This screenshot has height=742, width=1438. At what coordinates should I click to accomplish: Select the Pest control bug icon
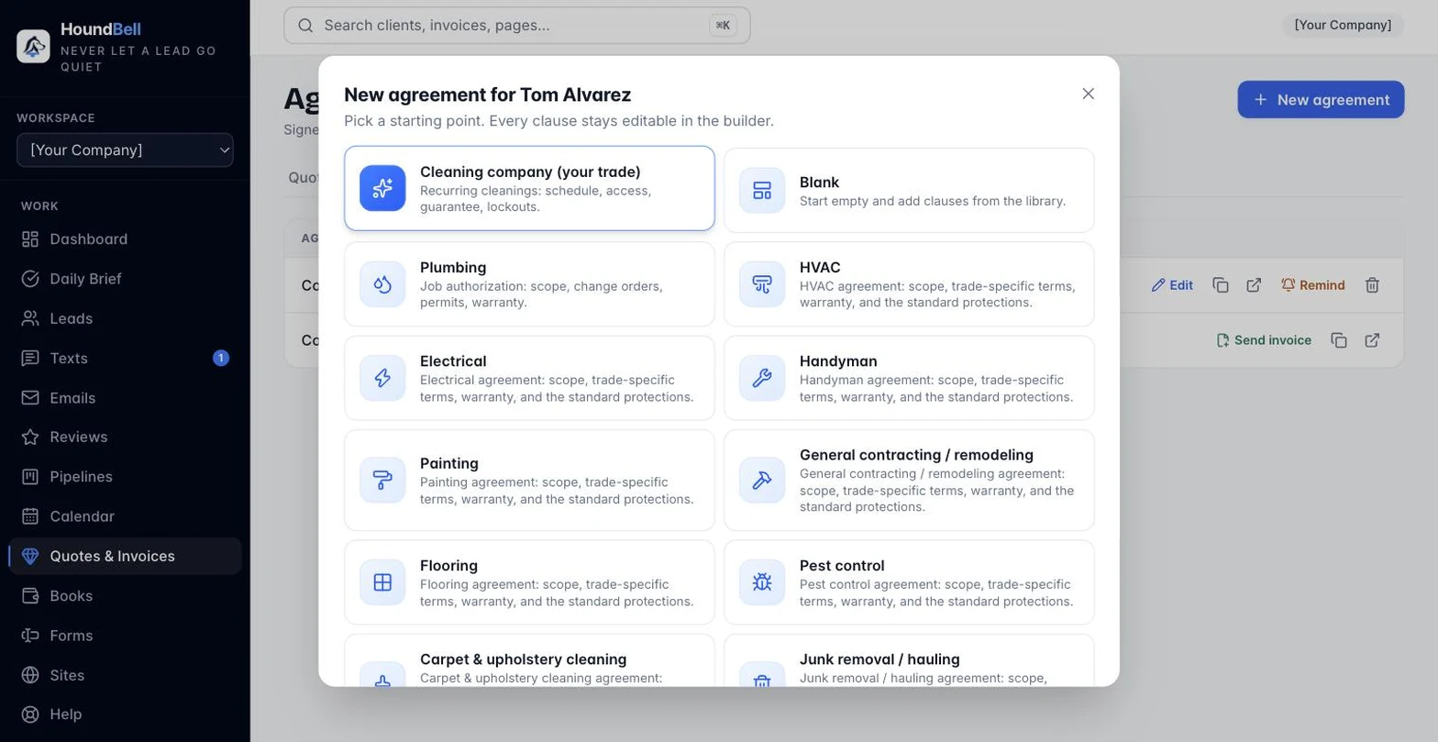pos(762,582)
